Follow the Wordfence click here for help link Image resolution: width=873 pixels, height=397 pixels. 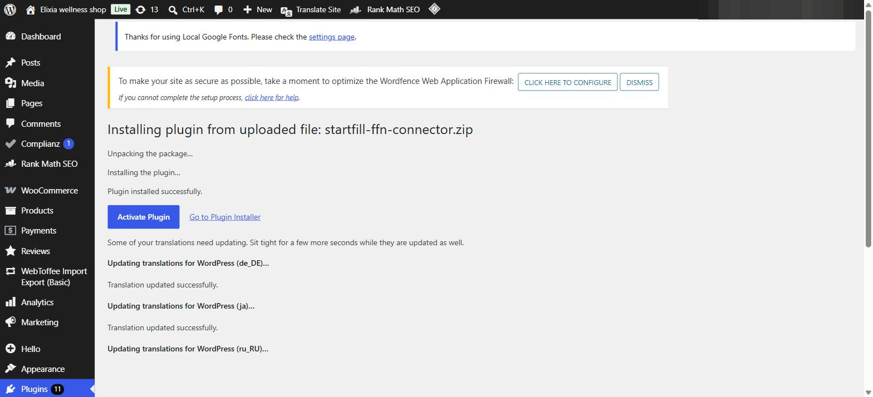click(271, 97)
